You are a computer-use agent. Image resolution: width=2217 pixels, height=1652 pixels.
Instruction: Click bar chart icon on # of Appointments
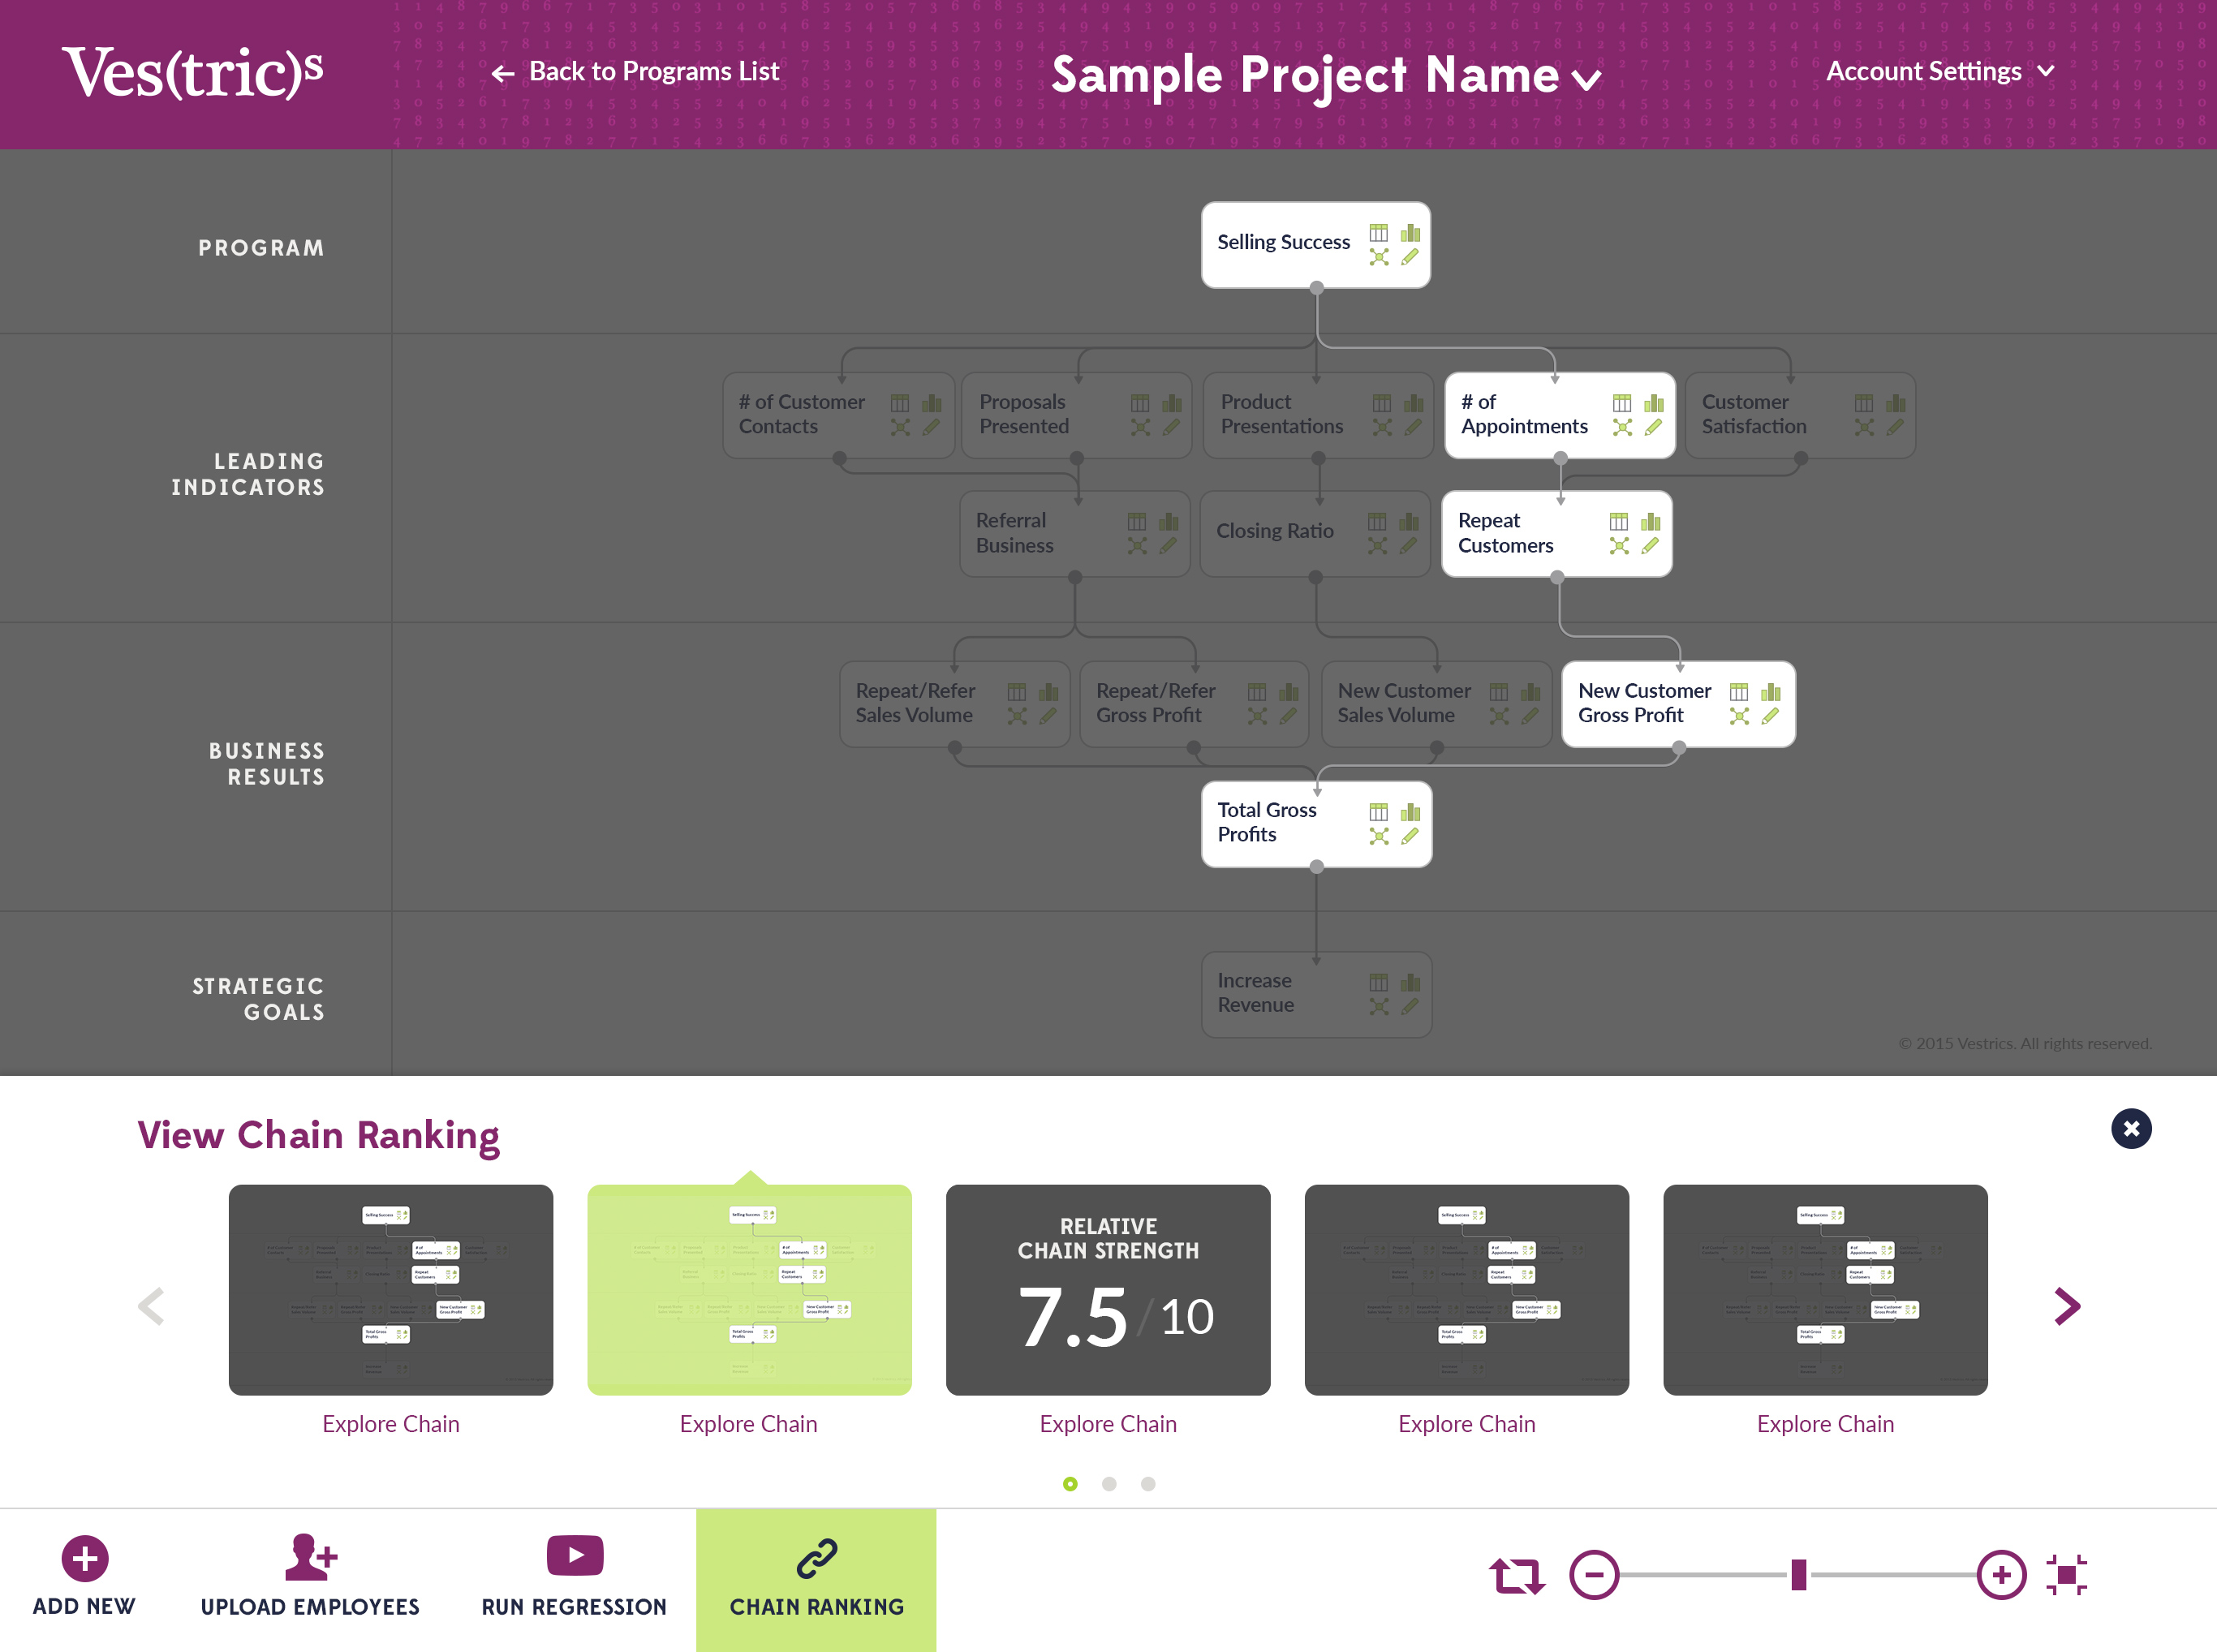pyautogui.click(x=1654, y=403)
